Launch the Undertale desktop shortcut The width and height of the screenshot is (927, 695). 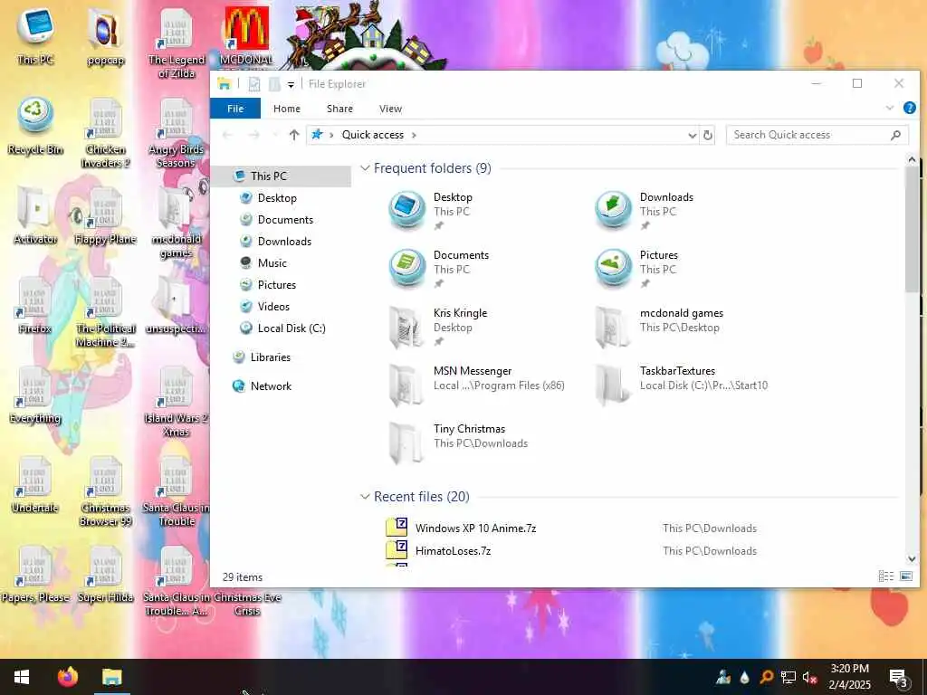35,486
